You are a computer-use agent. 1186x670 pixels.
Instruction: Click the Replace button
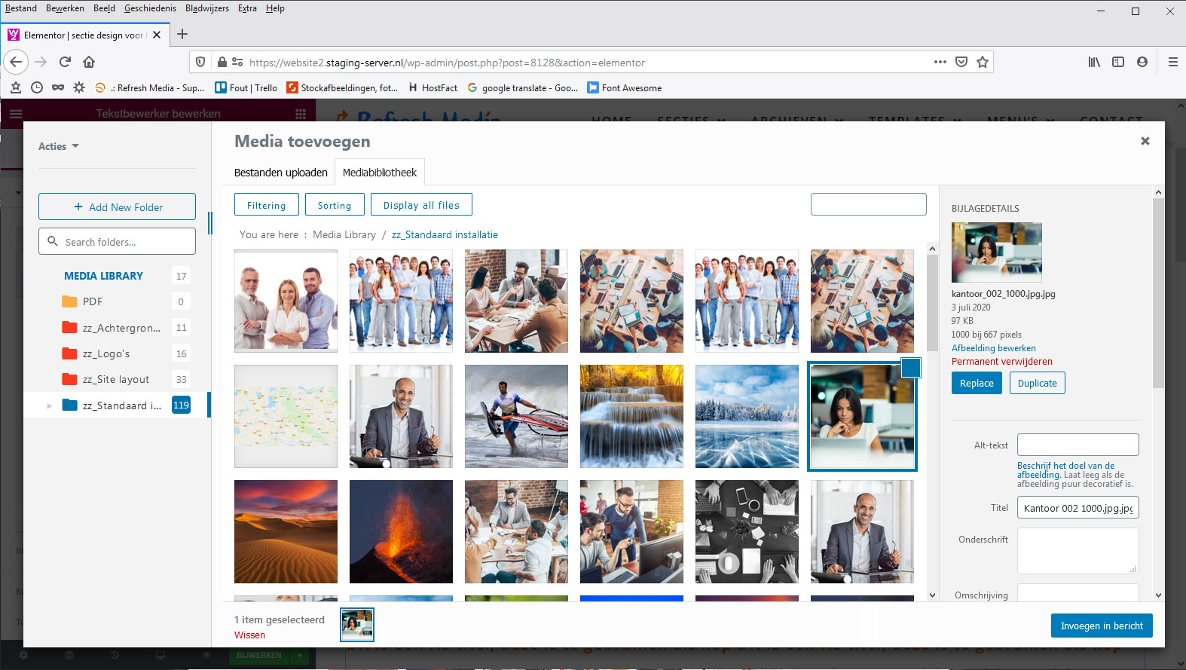(x=976, y=383)
